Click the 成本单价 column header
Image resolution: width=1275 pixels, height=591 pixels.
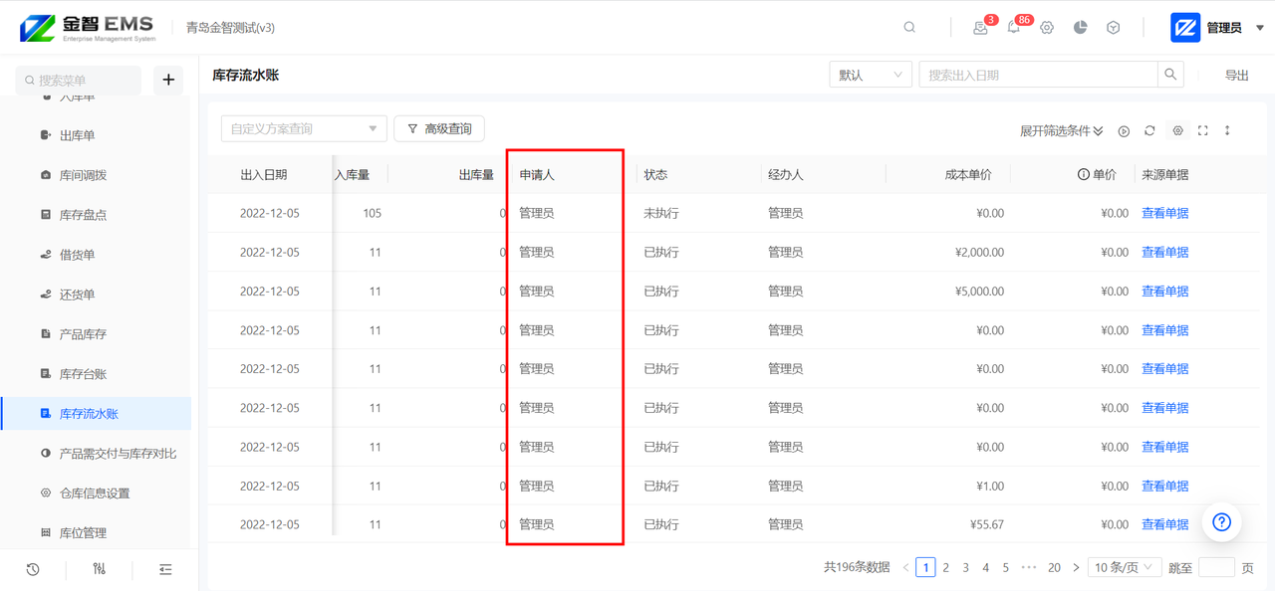point(968,174)
